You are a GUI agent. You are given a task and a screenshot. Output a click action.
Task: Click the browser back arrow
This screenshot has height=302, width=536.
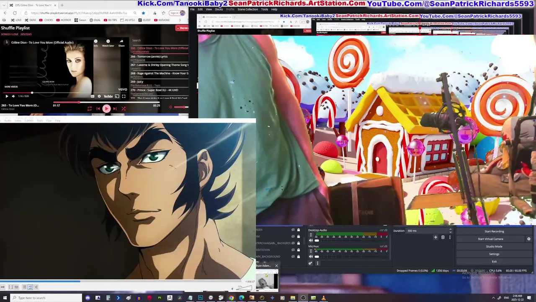tap(5, 13)
